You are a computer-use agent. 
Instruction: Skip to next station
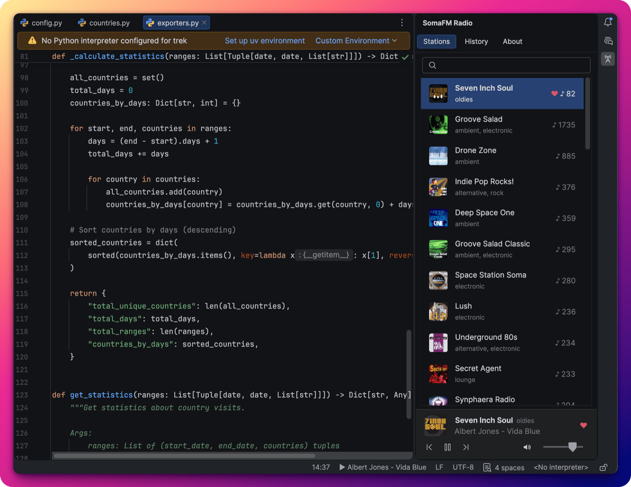(x=466, y=447)
